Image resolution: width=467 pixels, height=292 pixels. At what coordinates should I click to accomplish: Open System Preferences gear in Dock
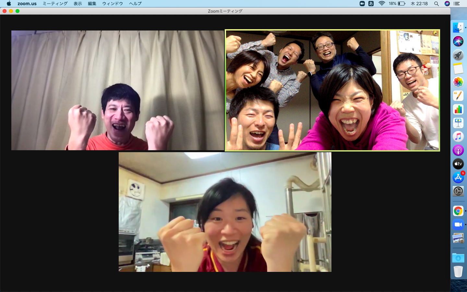tap(458, 191)
